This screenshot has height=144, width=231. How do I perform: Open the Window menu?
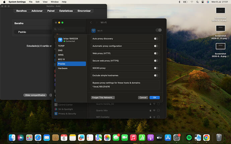[55, 2]
